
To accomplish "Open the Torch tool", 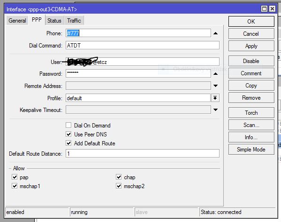I will 251,112.
